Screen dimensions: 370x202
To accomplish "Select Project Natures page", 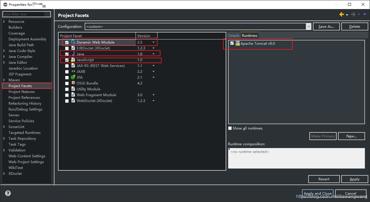I will pyautogui.click(x=22, y=92).
